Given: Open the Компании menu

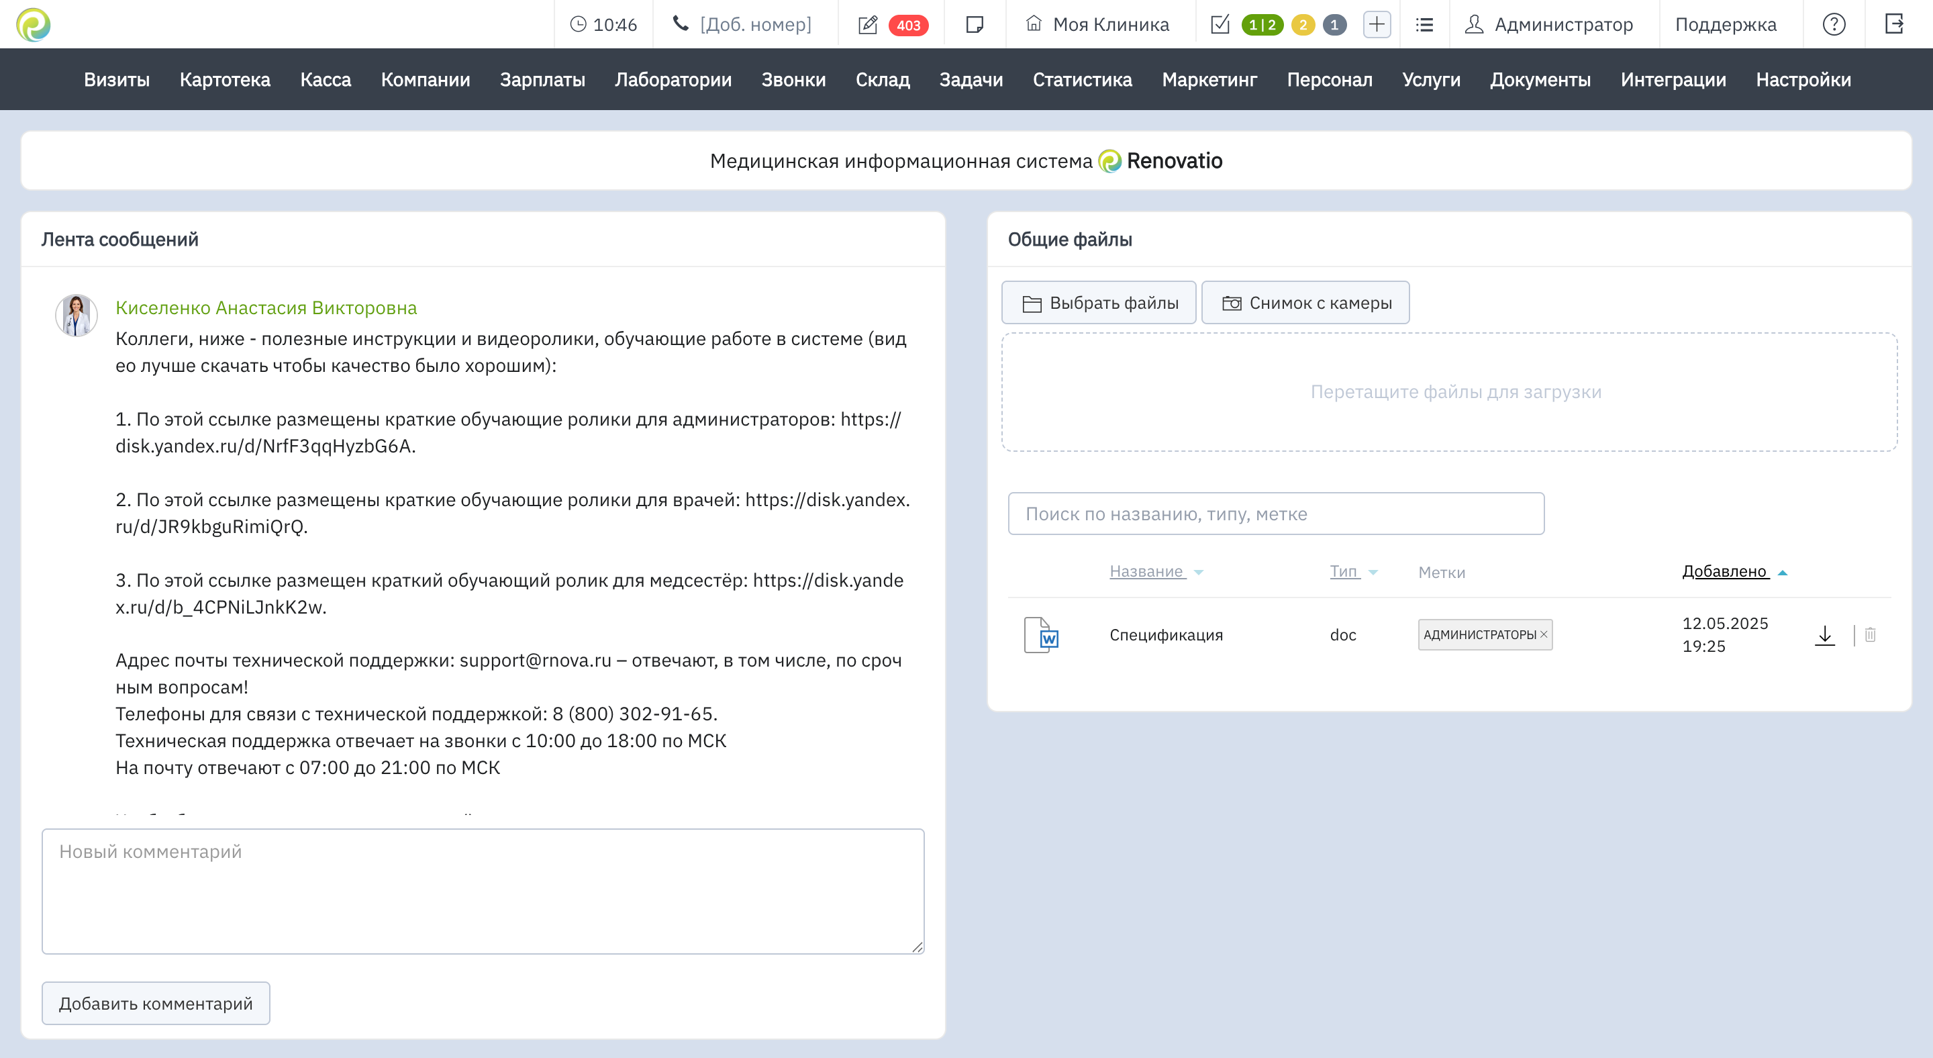Looking at the screenshot, I should coord(426,79).
